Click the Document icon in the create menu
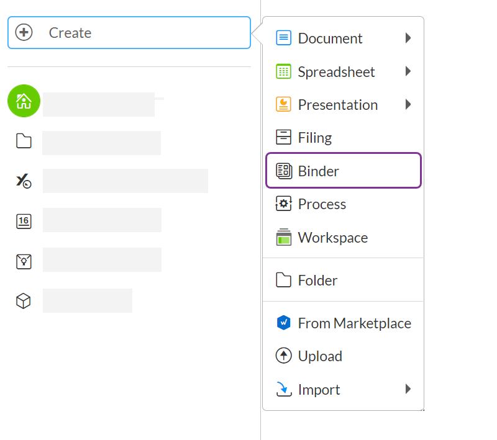The image size is (497, 440). (283, 38)
